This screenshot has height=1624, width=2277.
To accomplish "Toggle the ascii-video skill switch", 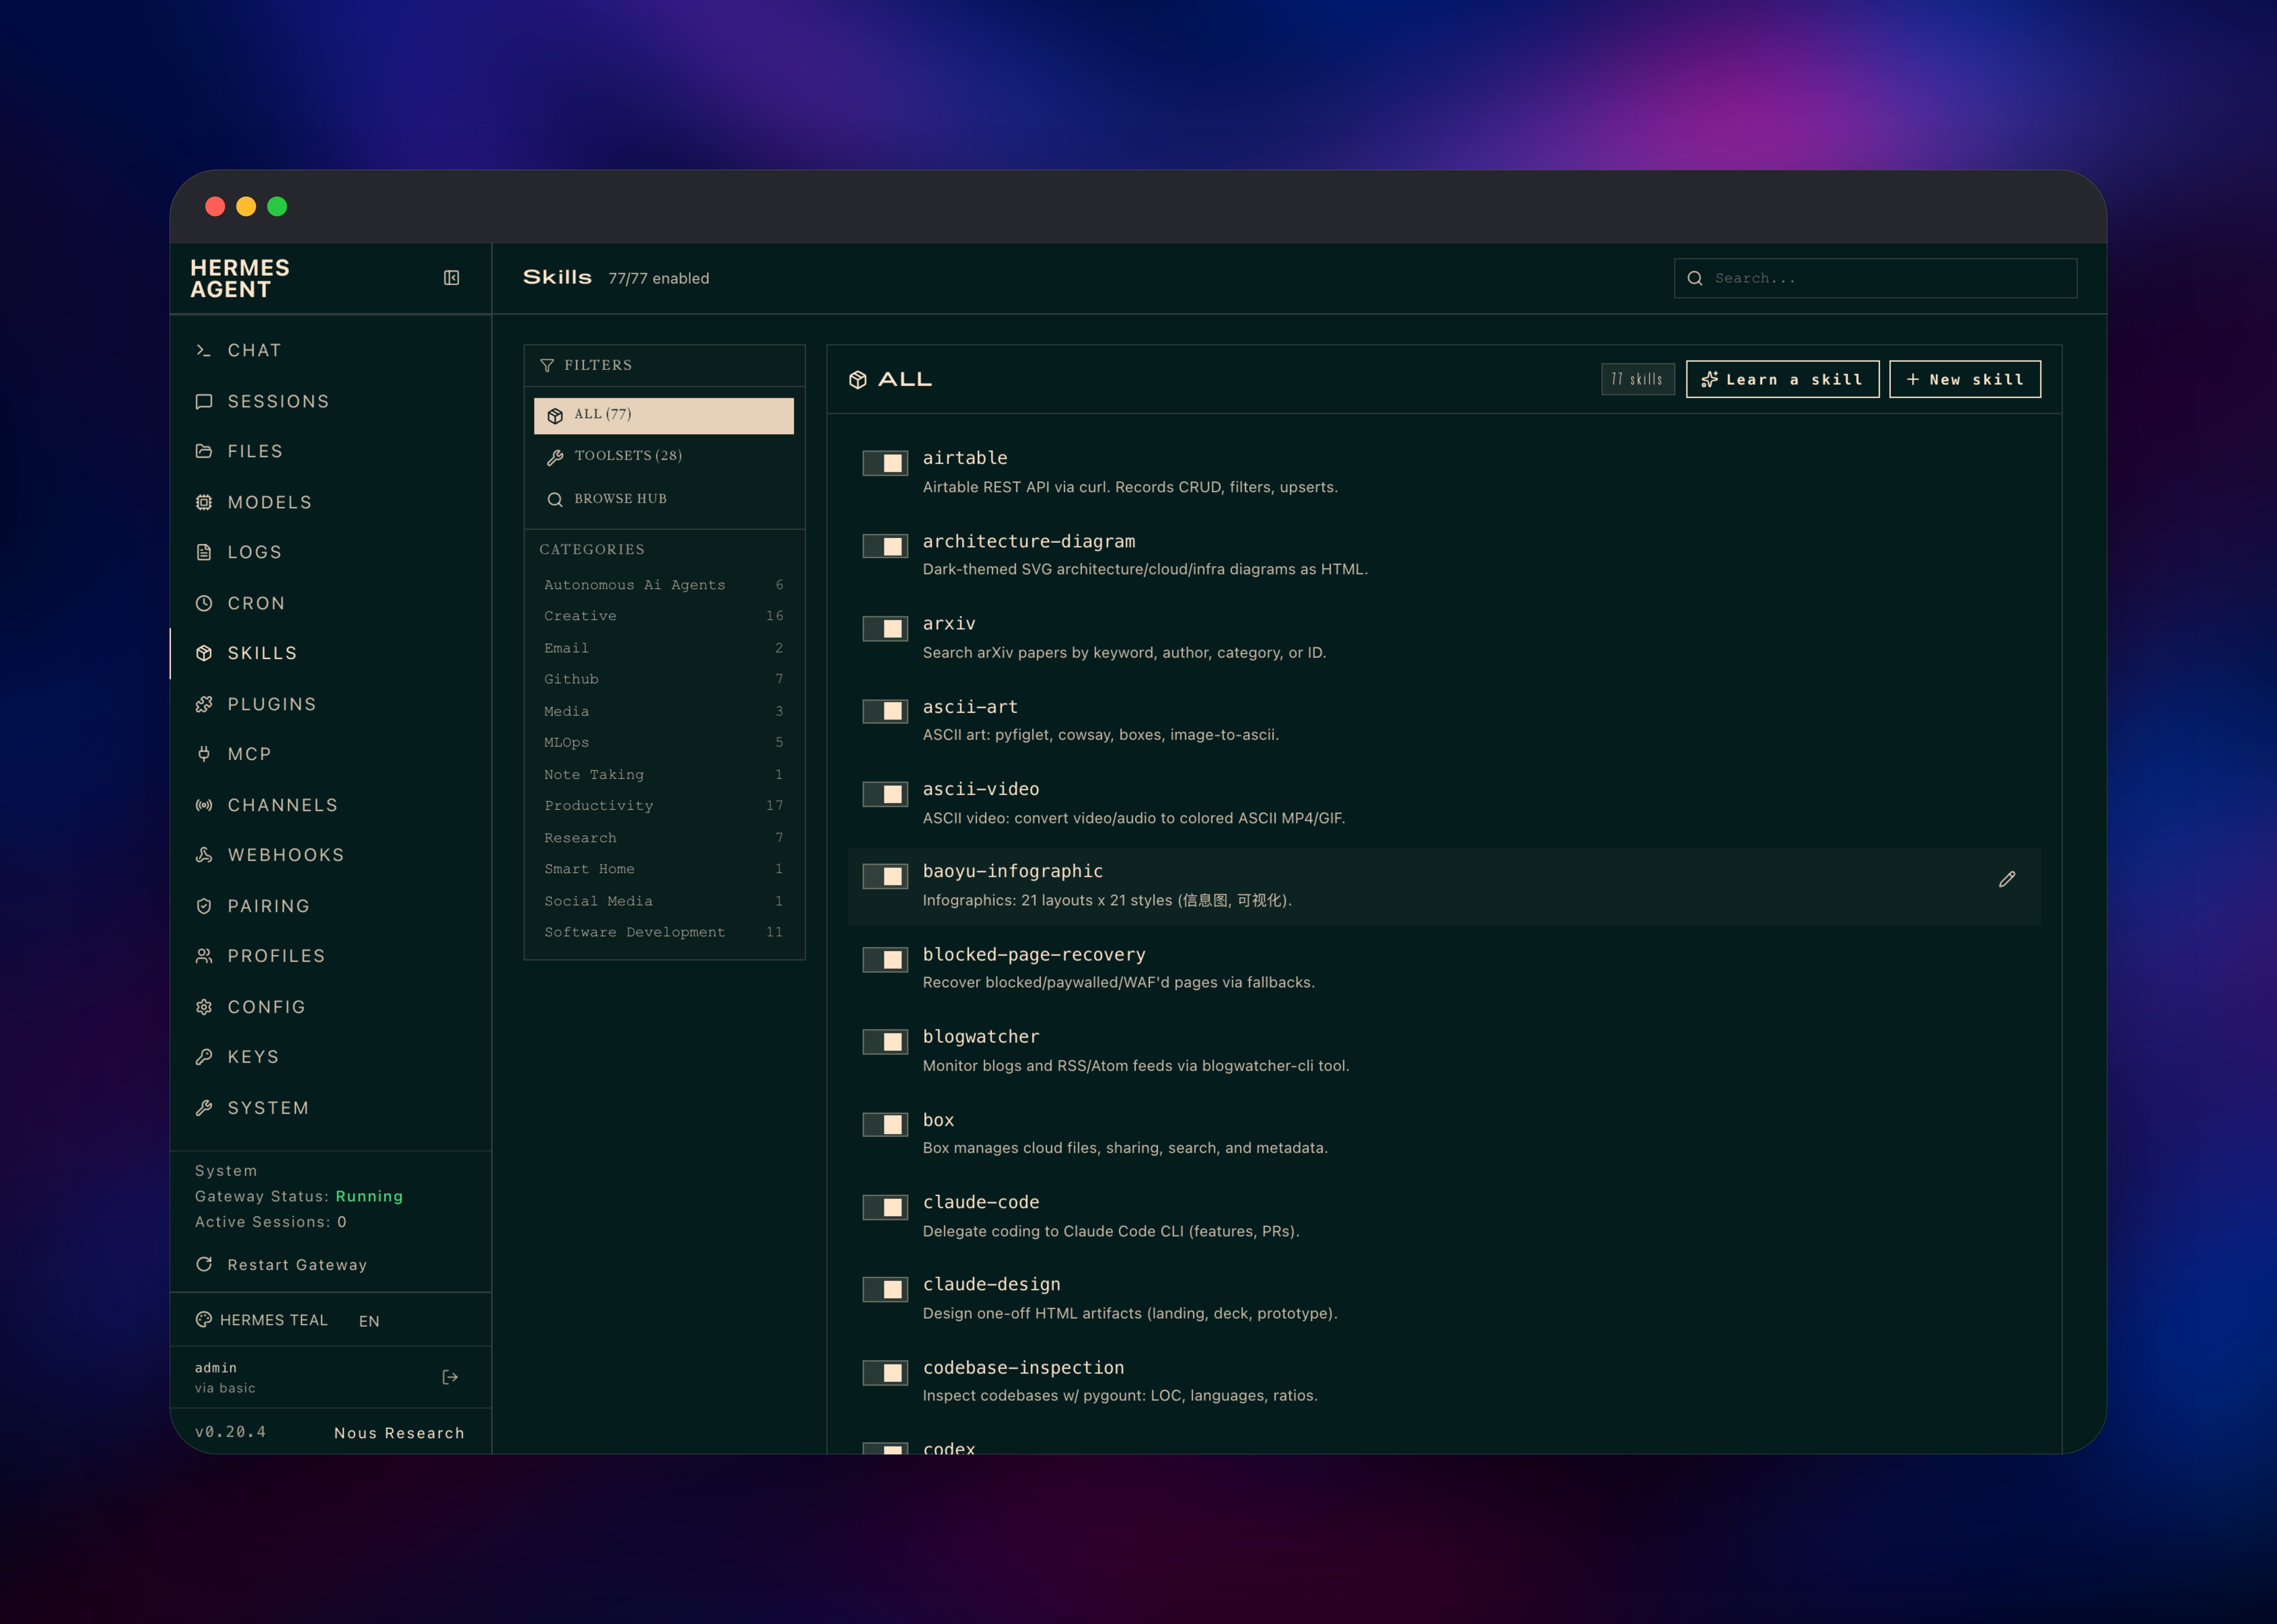I will coord(885,794).
